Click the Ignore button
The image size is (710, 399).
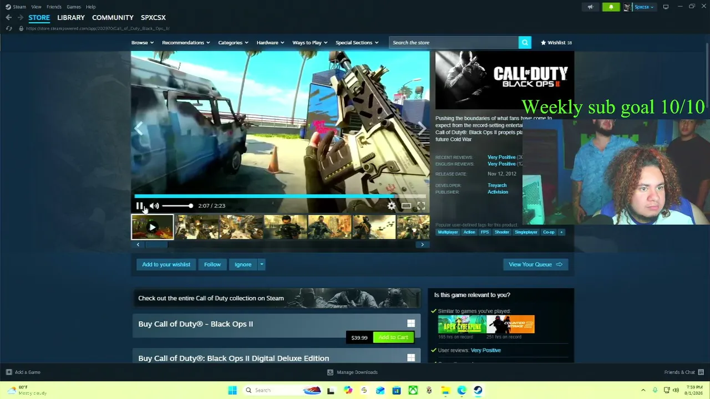243,264
